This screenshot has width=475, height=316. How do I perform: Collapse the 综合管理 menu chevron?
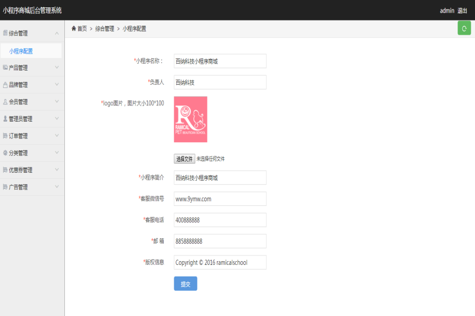pyautogui.click(x=57, y=33)
